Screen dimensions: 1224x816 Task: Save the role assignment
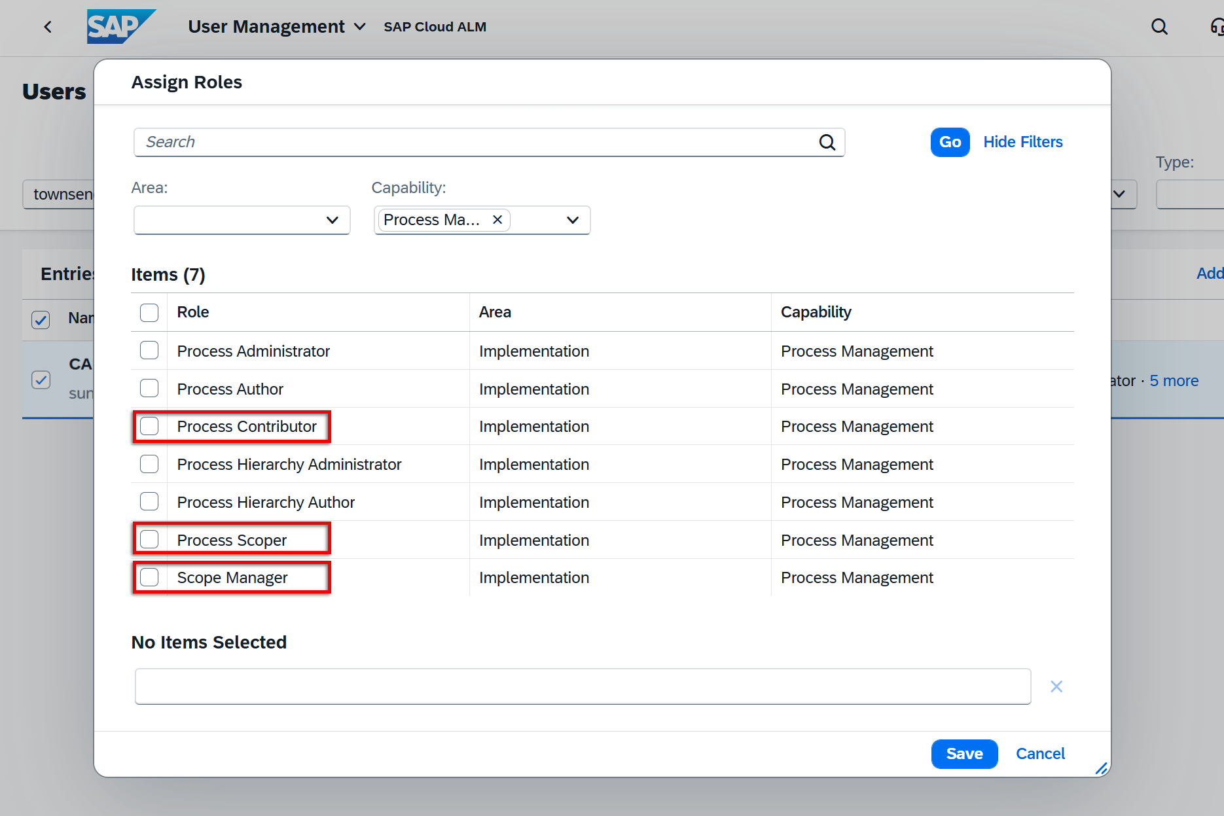pos(964,754)
